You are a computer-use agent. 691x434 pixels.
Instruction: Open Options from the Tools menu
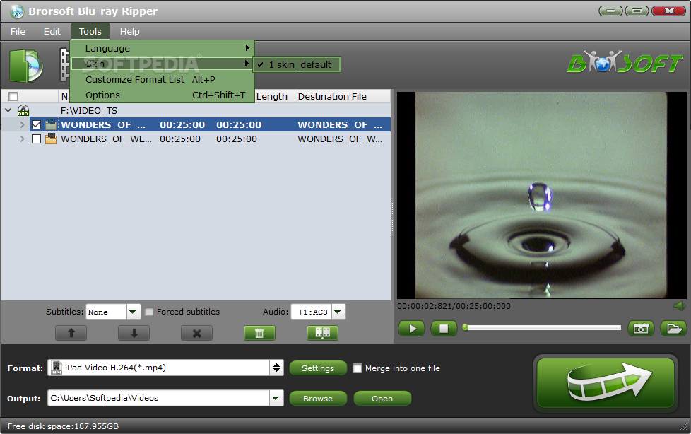(x=163, y=95)
